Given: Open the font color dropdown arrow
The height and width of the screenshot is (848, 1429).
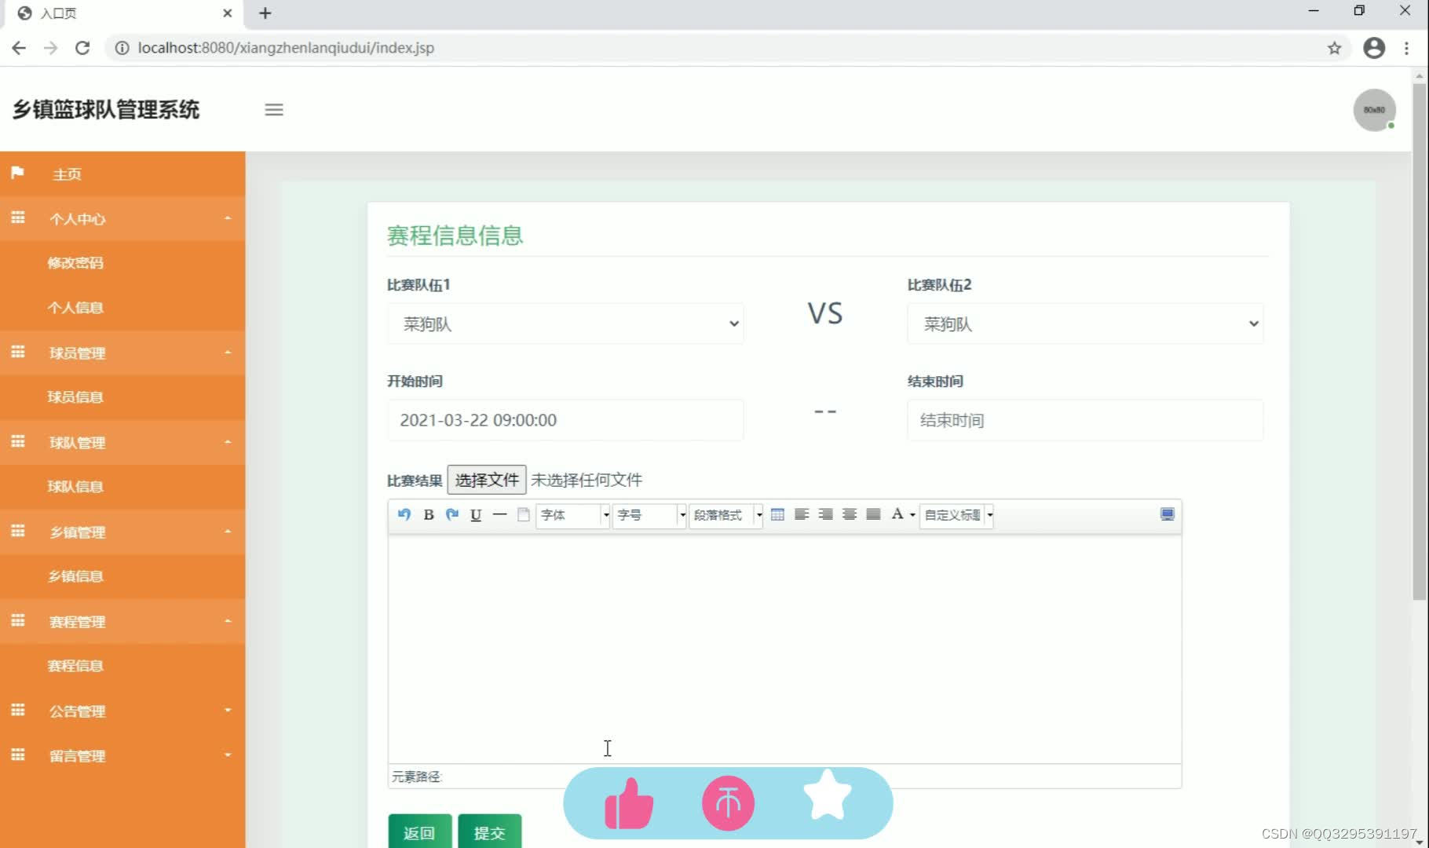Looking at the screenshot, I should pyautogui.click(x=912, y=515).
